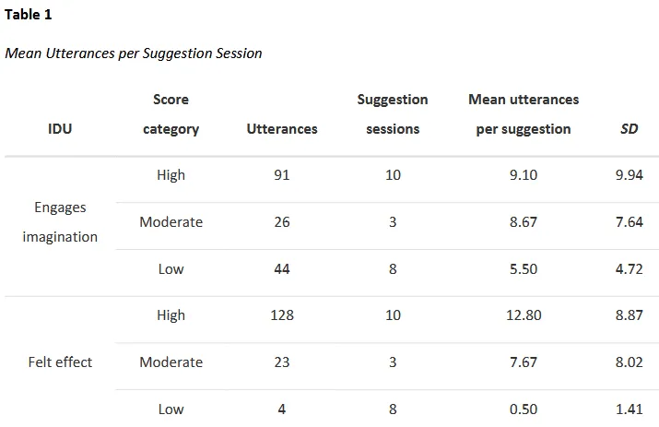Select the "Suggestion sessions" column header

click(x=393, y=114)
